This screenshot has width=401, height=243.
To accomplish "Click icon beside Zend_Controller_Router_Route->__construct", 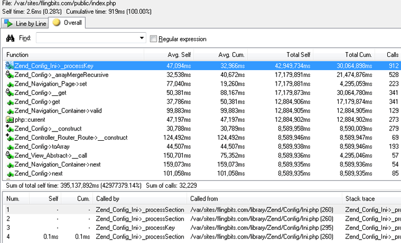I will coord(9,137).
